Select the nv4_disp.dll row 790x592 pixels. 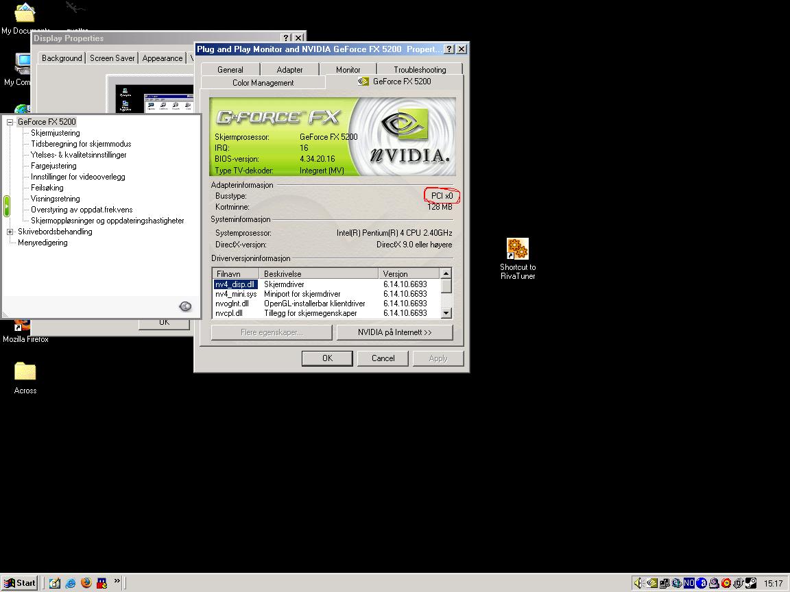pos(326,284)
